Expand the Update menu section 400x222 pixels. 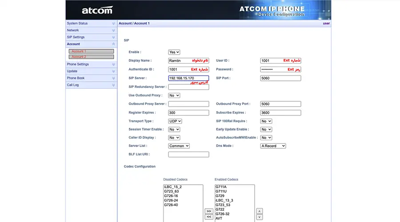pyautogui.click(x=91, y=71)
